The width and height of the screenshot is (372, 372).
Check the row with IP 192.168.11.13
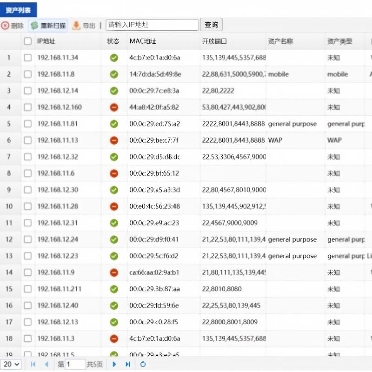pos(28,140)
